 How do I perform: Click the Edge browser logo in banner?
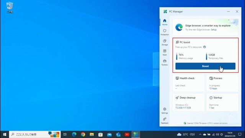coord(179,27)
